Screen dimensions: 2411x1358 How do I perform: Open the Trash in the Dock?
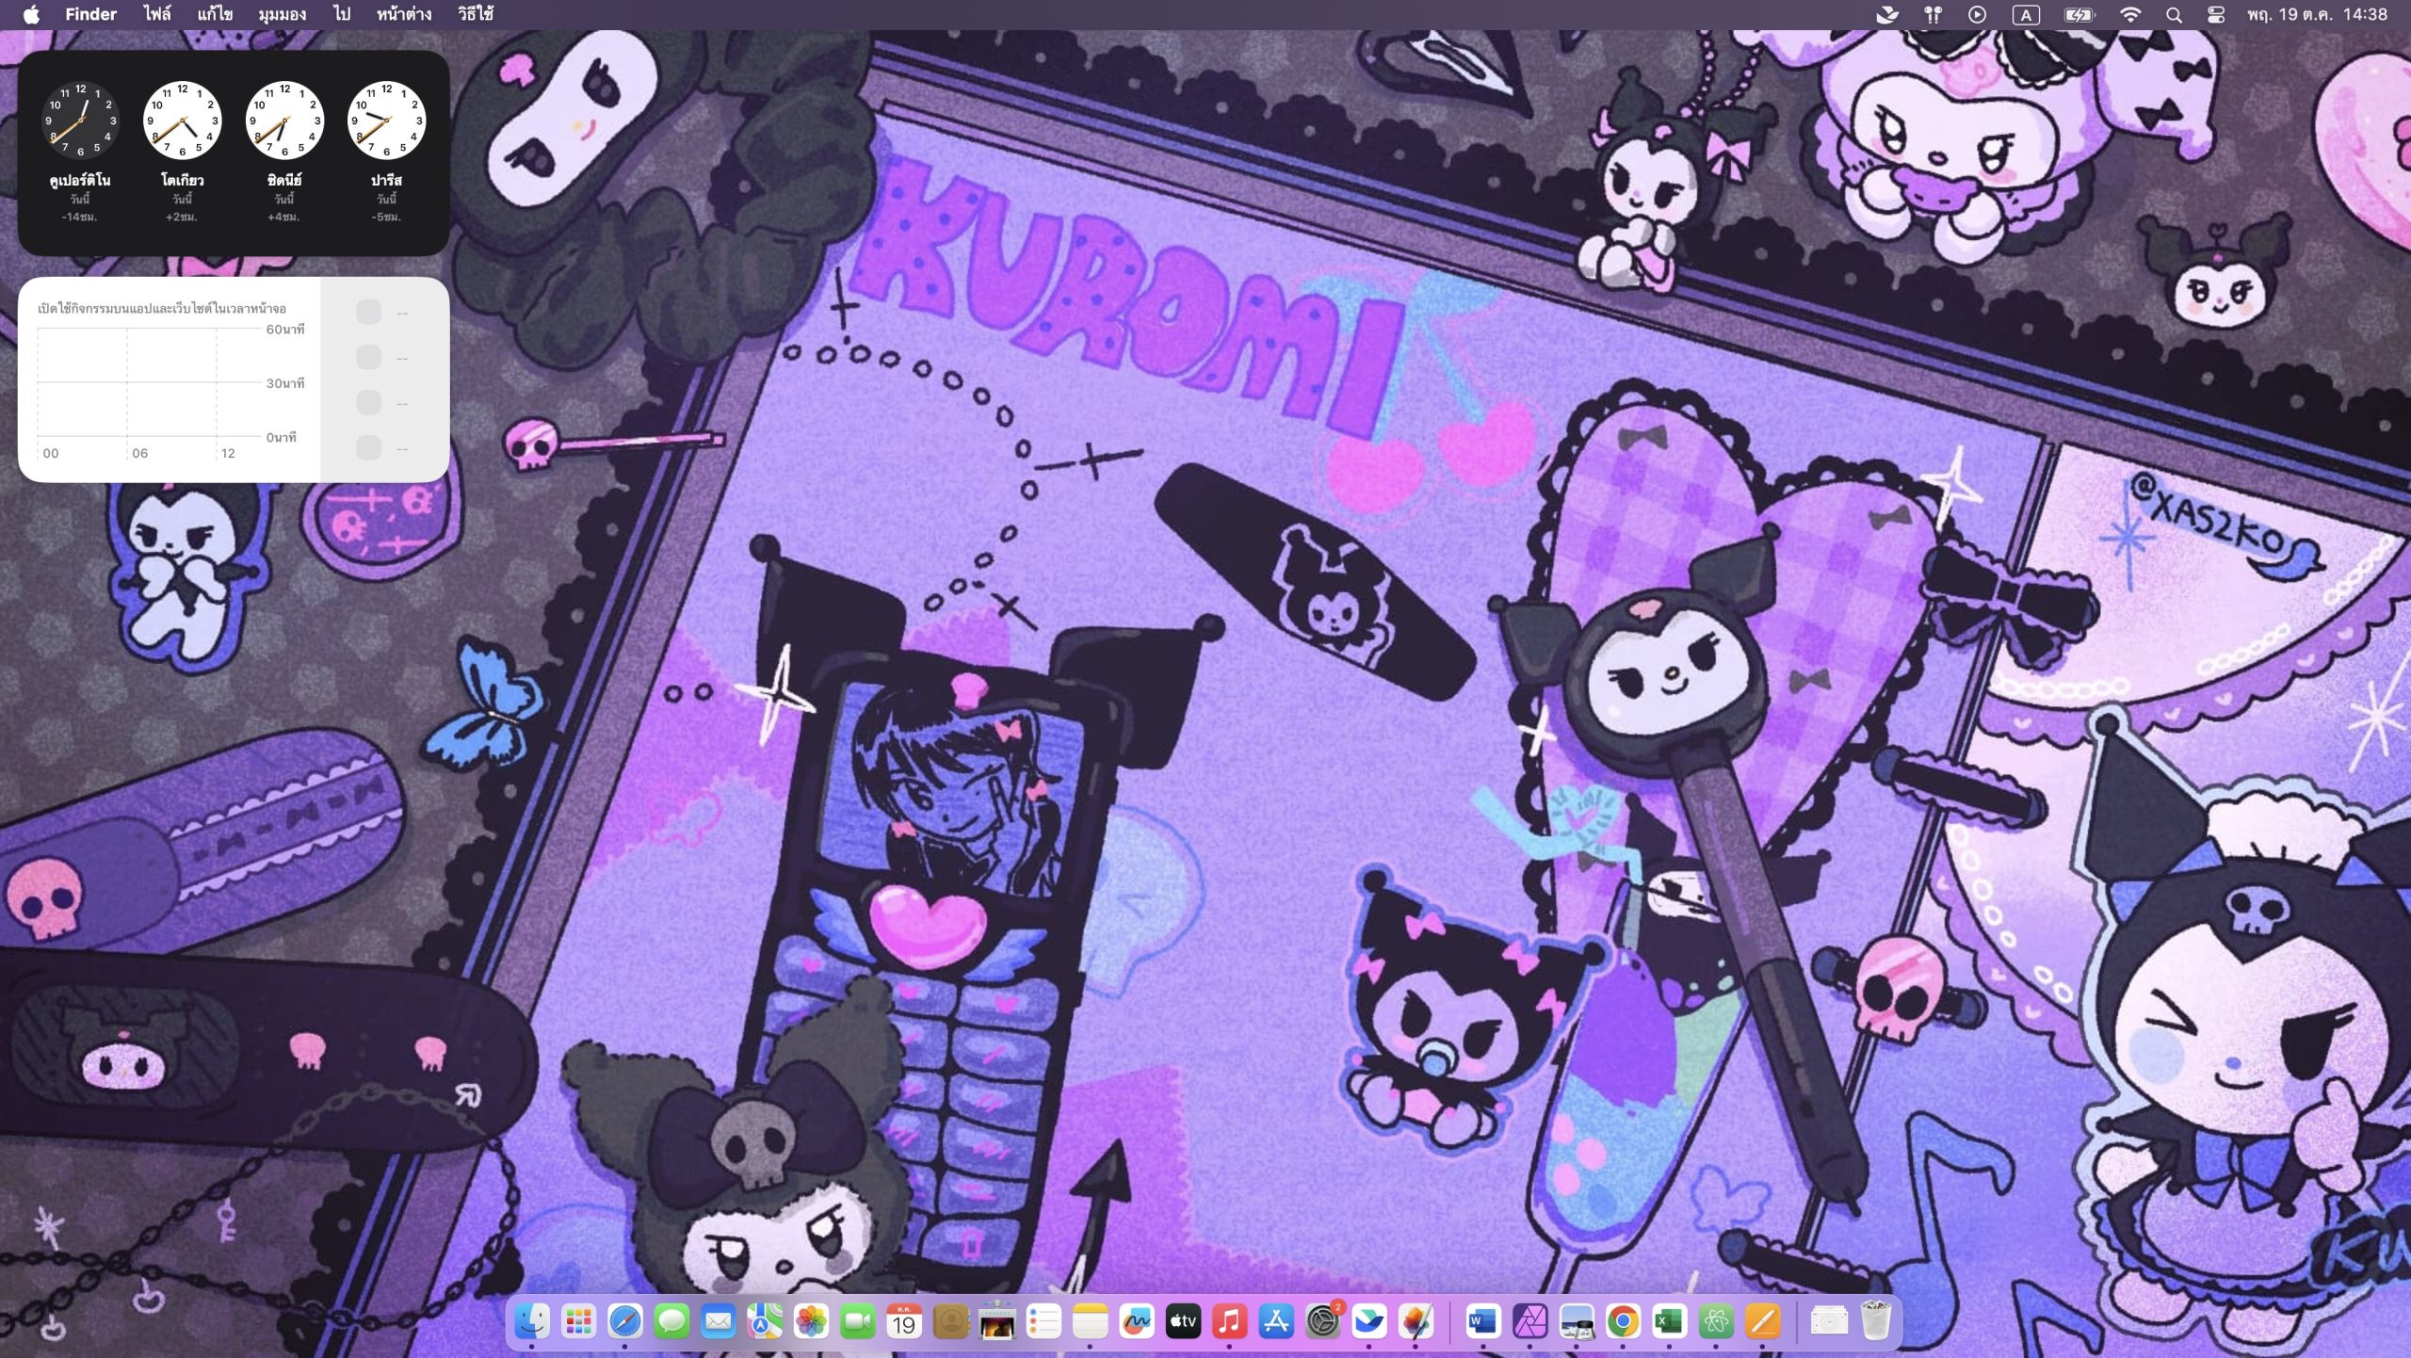1876,1322
